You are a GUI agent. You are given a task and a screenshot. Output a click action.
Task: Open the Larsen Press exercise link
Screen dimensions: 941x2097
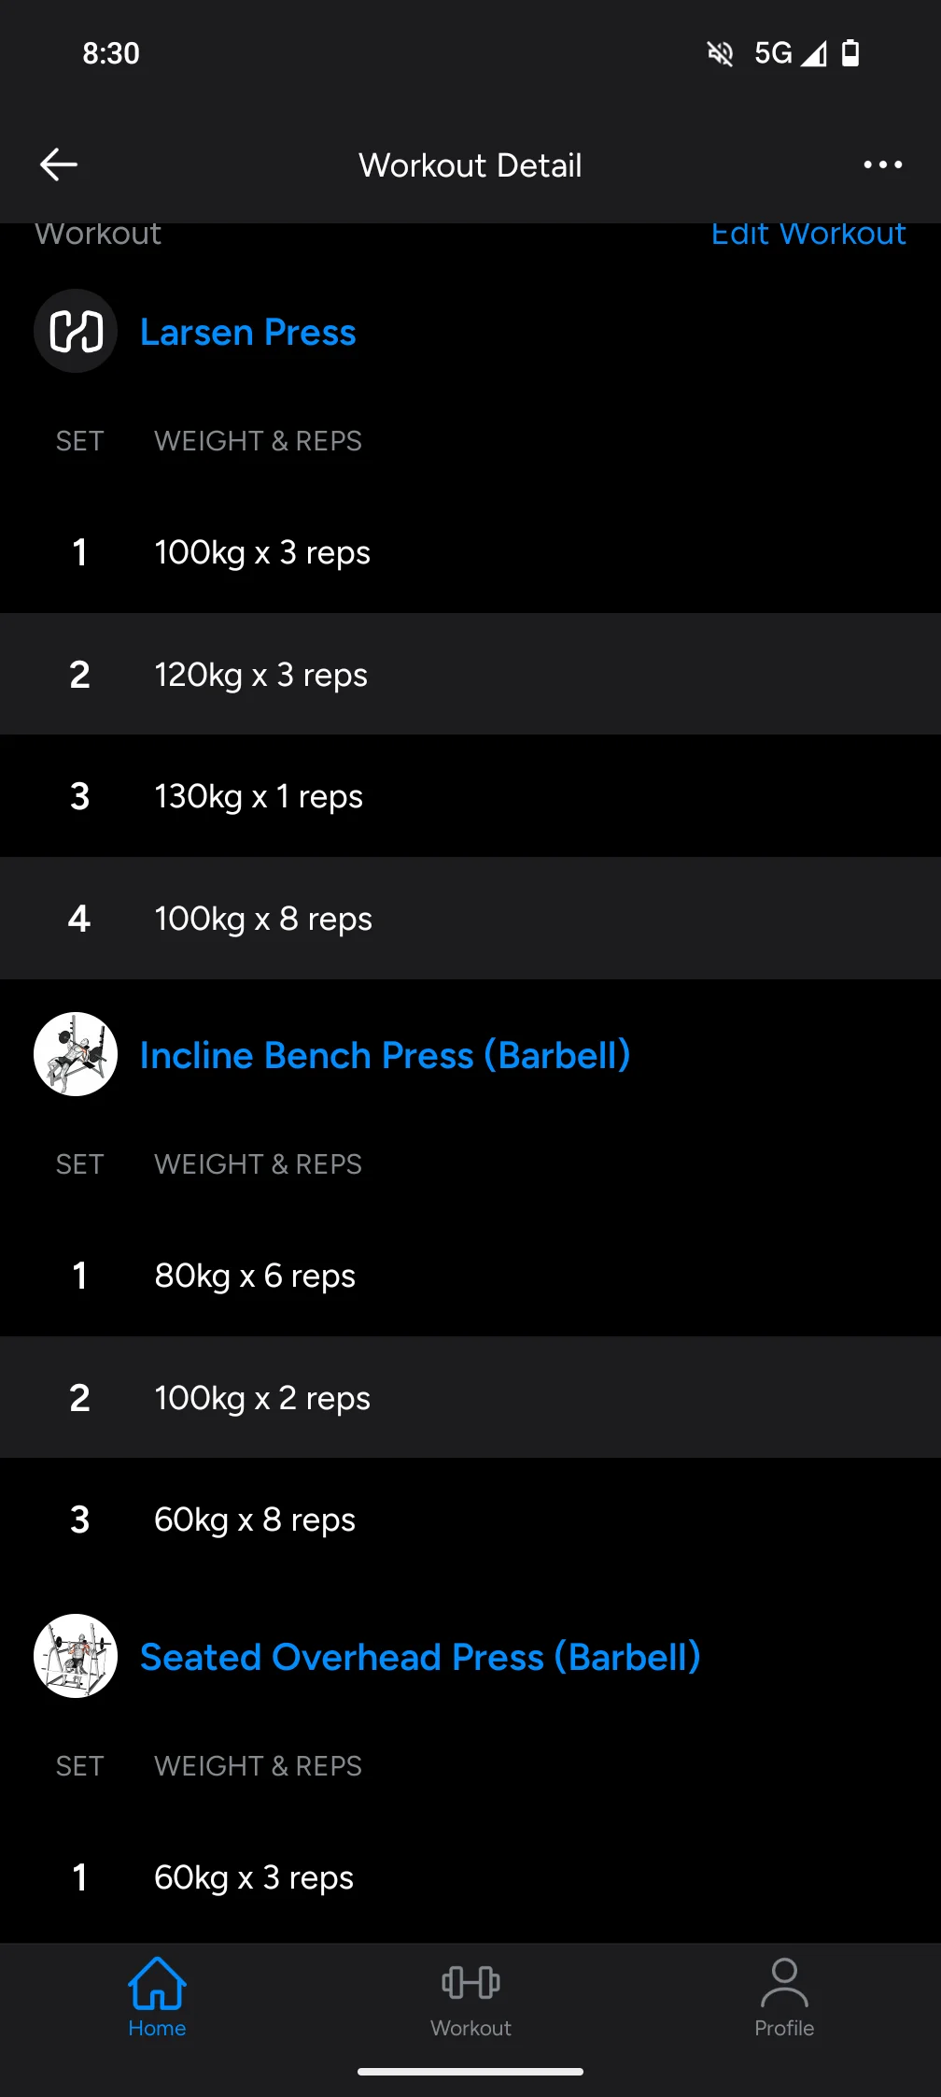248,333
